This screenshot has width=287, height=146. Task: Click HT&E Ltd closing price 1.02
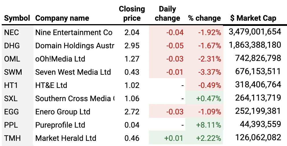click(x=132, y=85)
